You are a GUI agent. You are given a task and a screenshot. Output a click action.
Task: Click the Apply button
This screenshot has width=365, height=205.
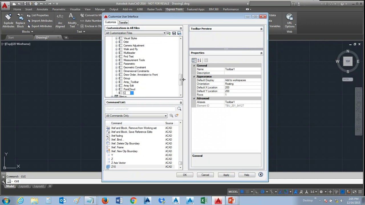226,175
